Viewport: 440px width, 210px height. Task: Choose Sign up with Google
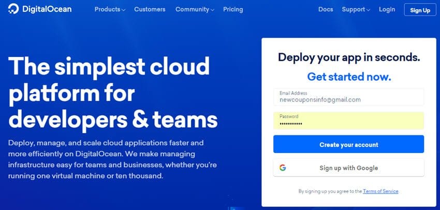pyautogui.click(x=348, y=168)
